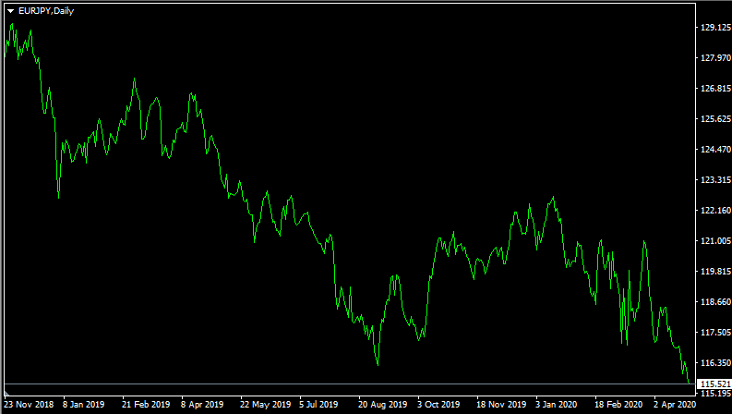This screenshot has width=732, height=414.
Task: Click the EURJPY,Daily chart title
Action: point(46,11)
